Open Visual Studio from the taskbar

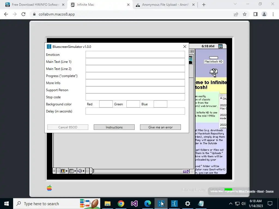click(134, 204)
